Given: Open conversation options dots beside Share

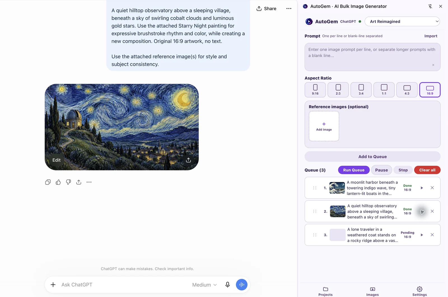Looking at the screenshot, I should [289, 9].
